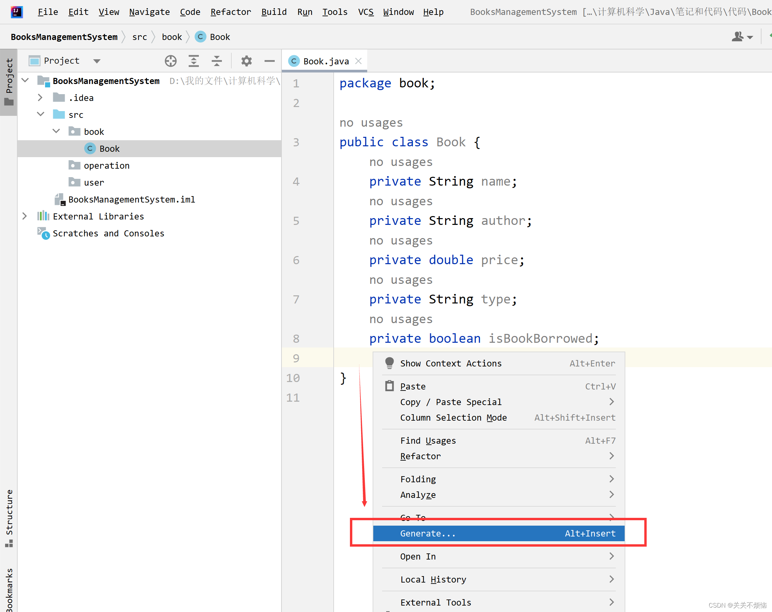Open BooksManagementSystem.iml file in tree
The width and height of the screenshot is (772, 612).
131,199
